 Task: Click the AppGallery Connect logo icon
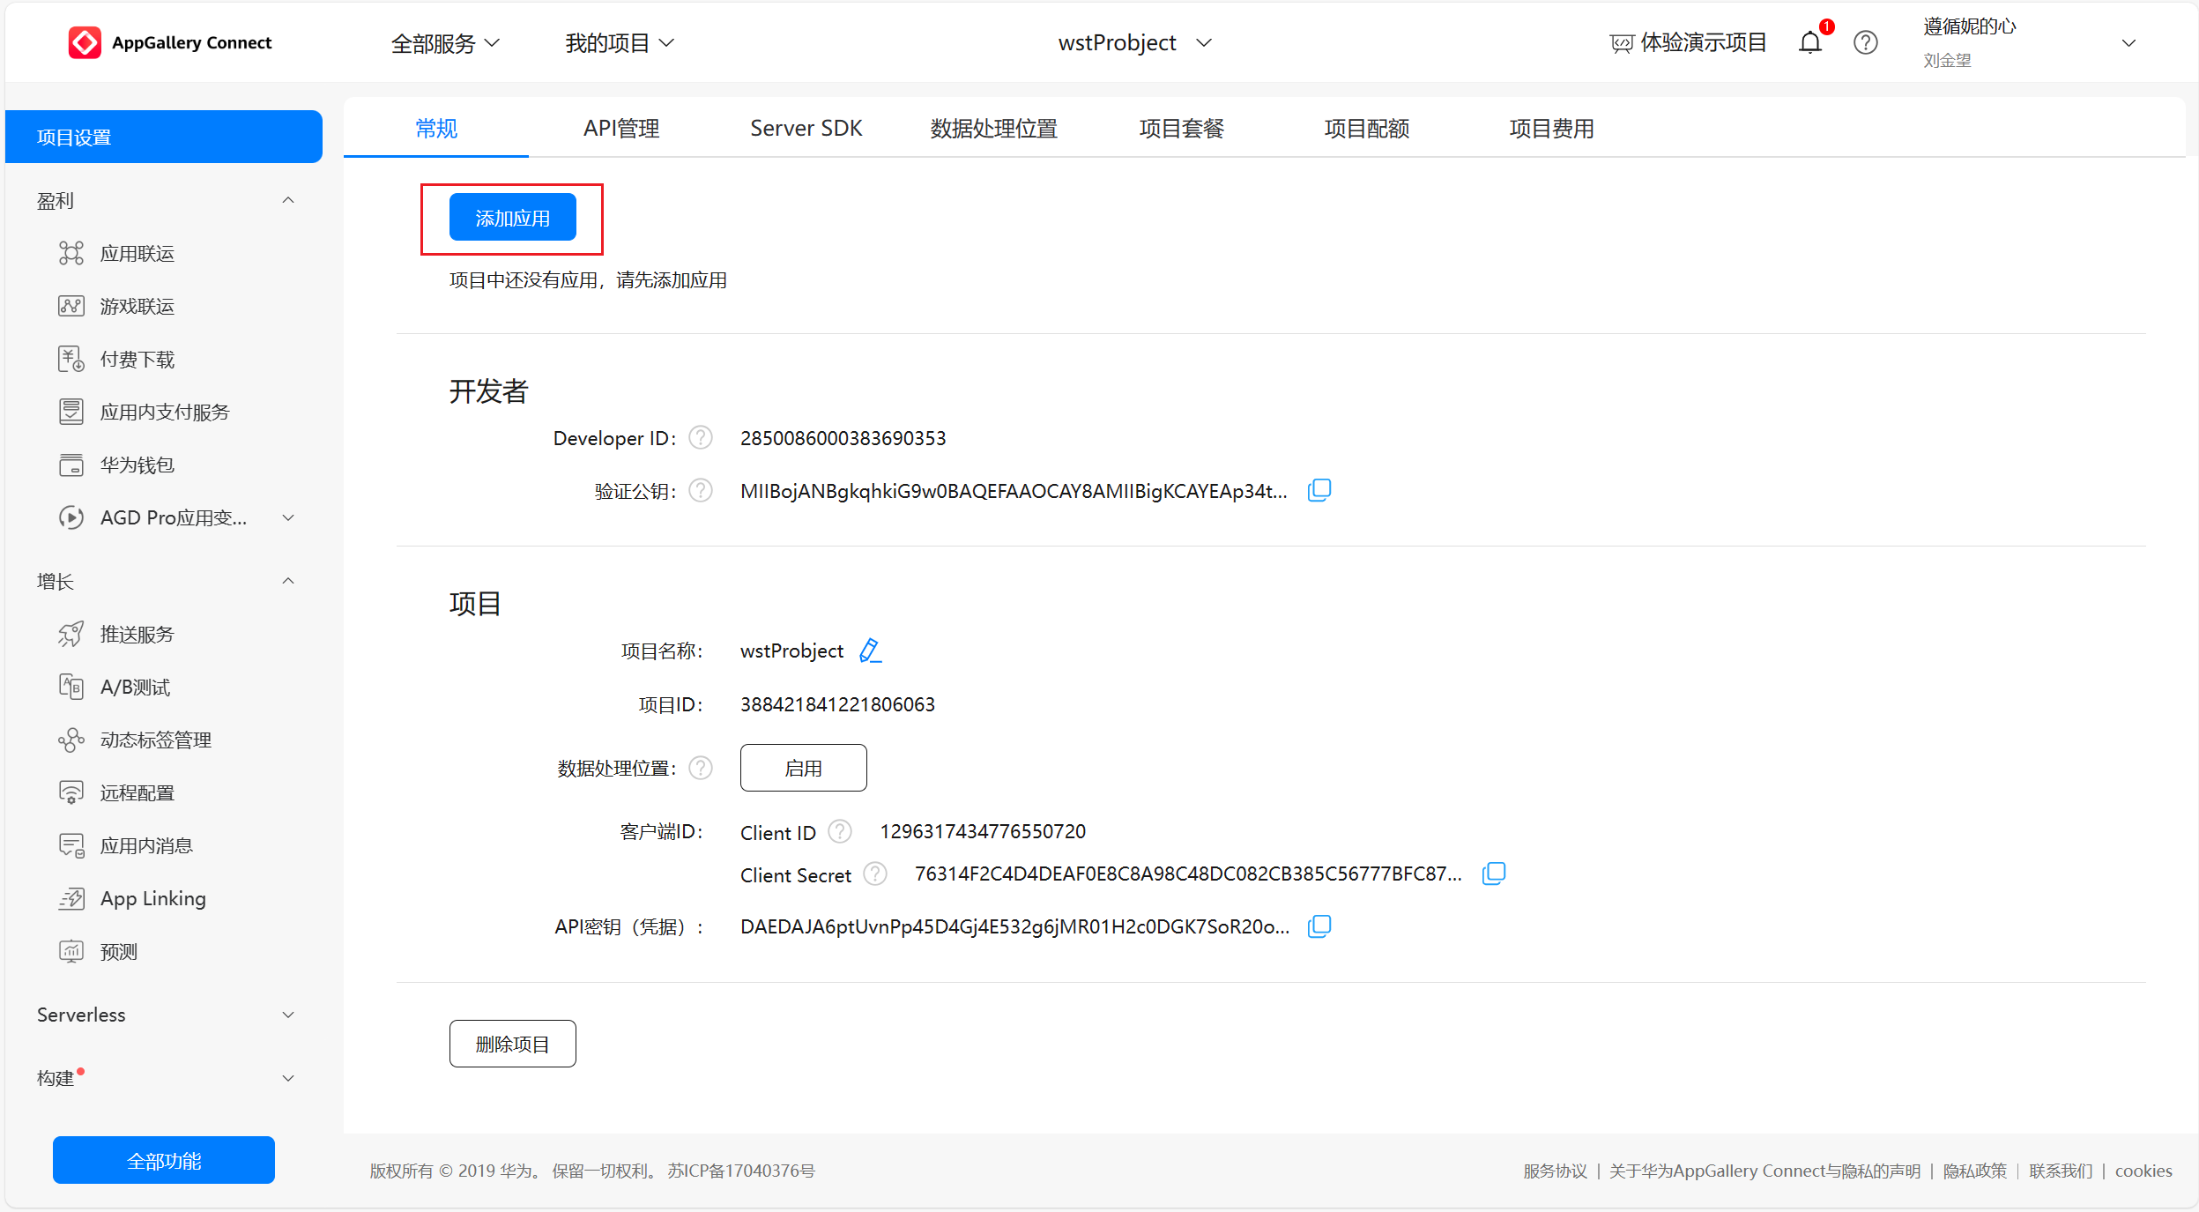pyautogui.click(x=85, y=42)
